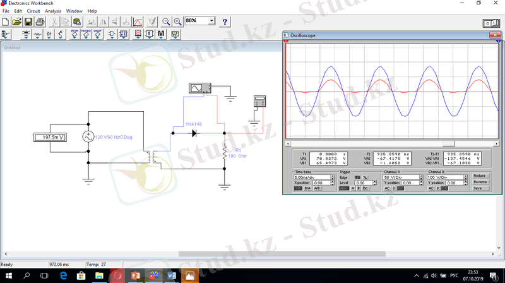The height and width of the screenshot is (283, 505).
Task: Switch the time base to B/A mode
Action: (307, 188)
